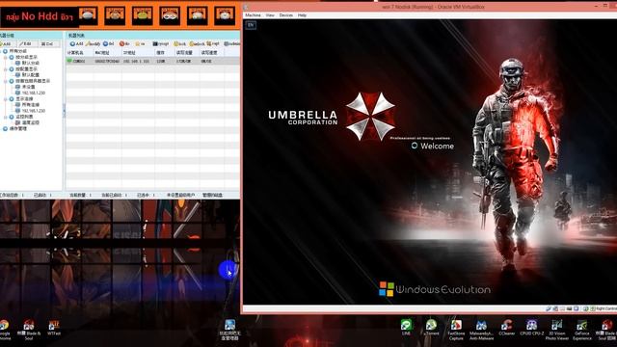Screen dimensions: 617x347
Task: Select the 默认分组 tree item
Action: [x=30, y=63]
